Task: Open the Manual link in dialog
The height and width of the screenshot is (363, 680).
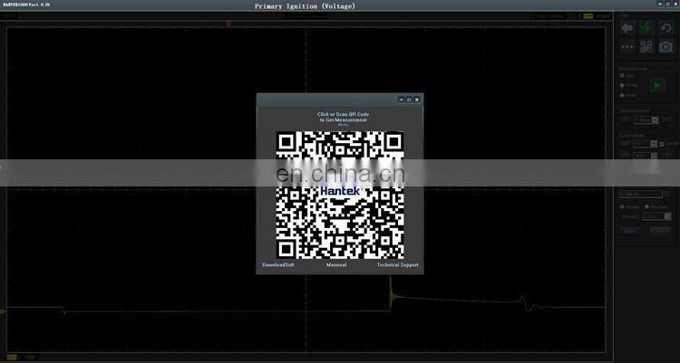Action: [335, 265]
